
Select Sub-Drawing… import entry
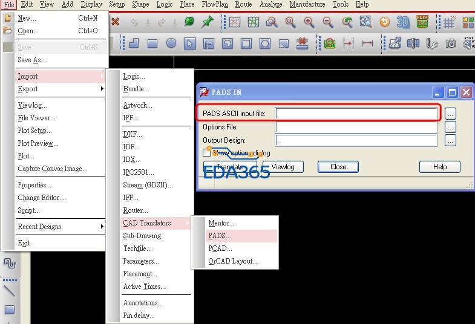coord(142,236)
